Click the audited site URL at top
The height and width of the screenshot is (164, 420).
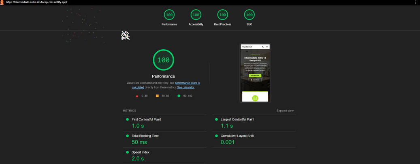(x=36, y=2)
